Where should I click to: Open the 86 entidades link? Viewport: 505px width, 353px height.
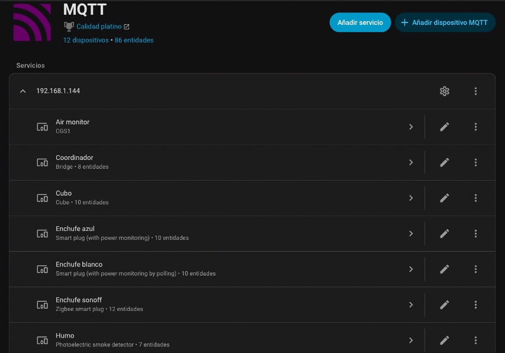pos(134,40)
